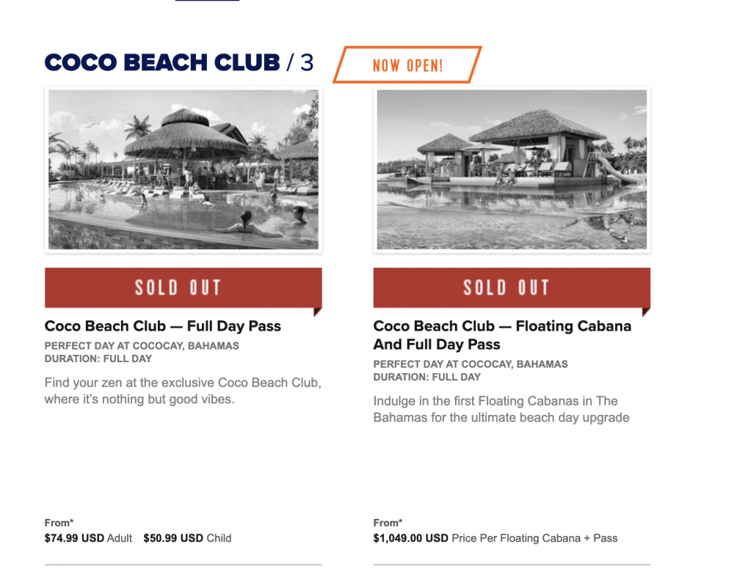The image size is (734, 585).
Task: Click the "Find your zen" description text
Action: click(x=183, y=391)
